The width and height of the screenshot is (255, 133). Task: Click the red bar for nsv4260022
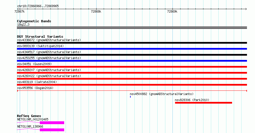click(132, 79)
